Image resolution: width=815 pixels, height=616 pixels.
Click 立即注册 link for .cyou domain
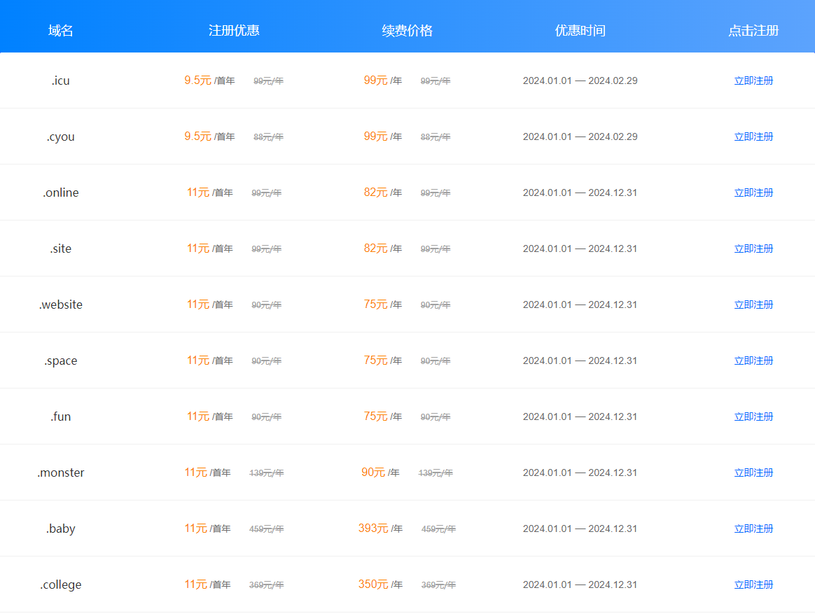pyautogui.click(x=753, y=136)
